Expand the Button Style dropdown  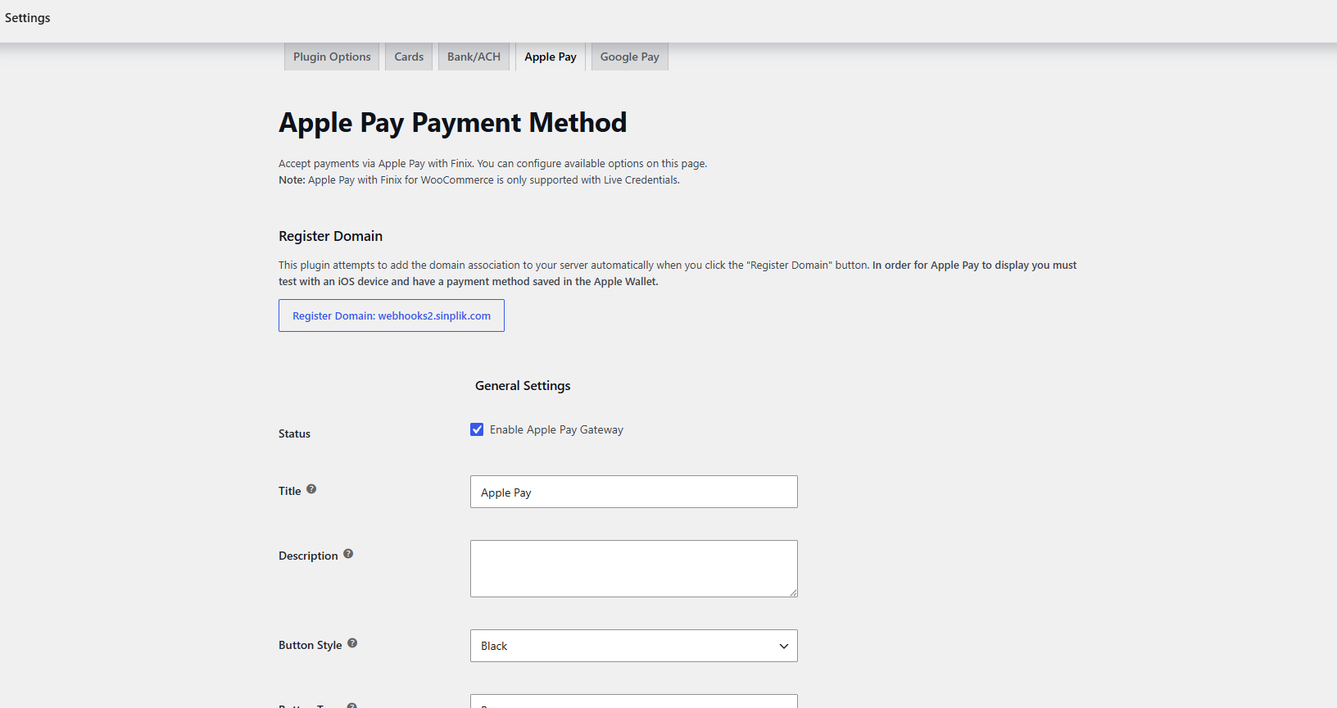634,646
